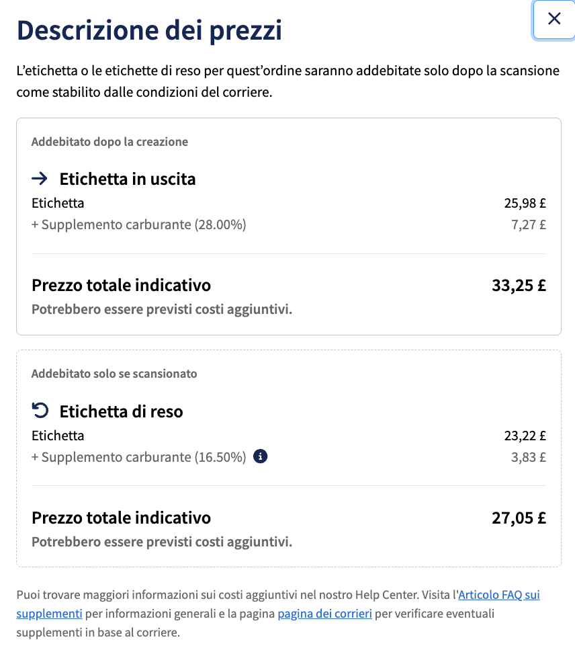The height and width of the screenshot is (652, 575).
Task: Click the outbound arrow icon
Action: click(40, 179)
